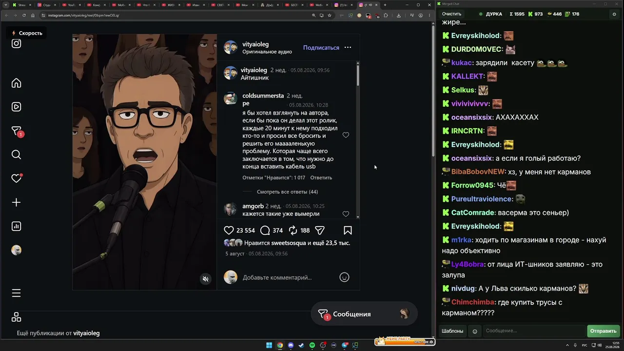Follow vityaioleg with Подписаться
624x351 pixels.
click(x=321, y=48)
